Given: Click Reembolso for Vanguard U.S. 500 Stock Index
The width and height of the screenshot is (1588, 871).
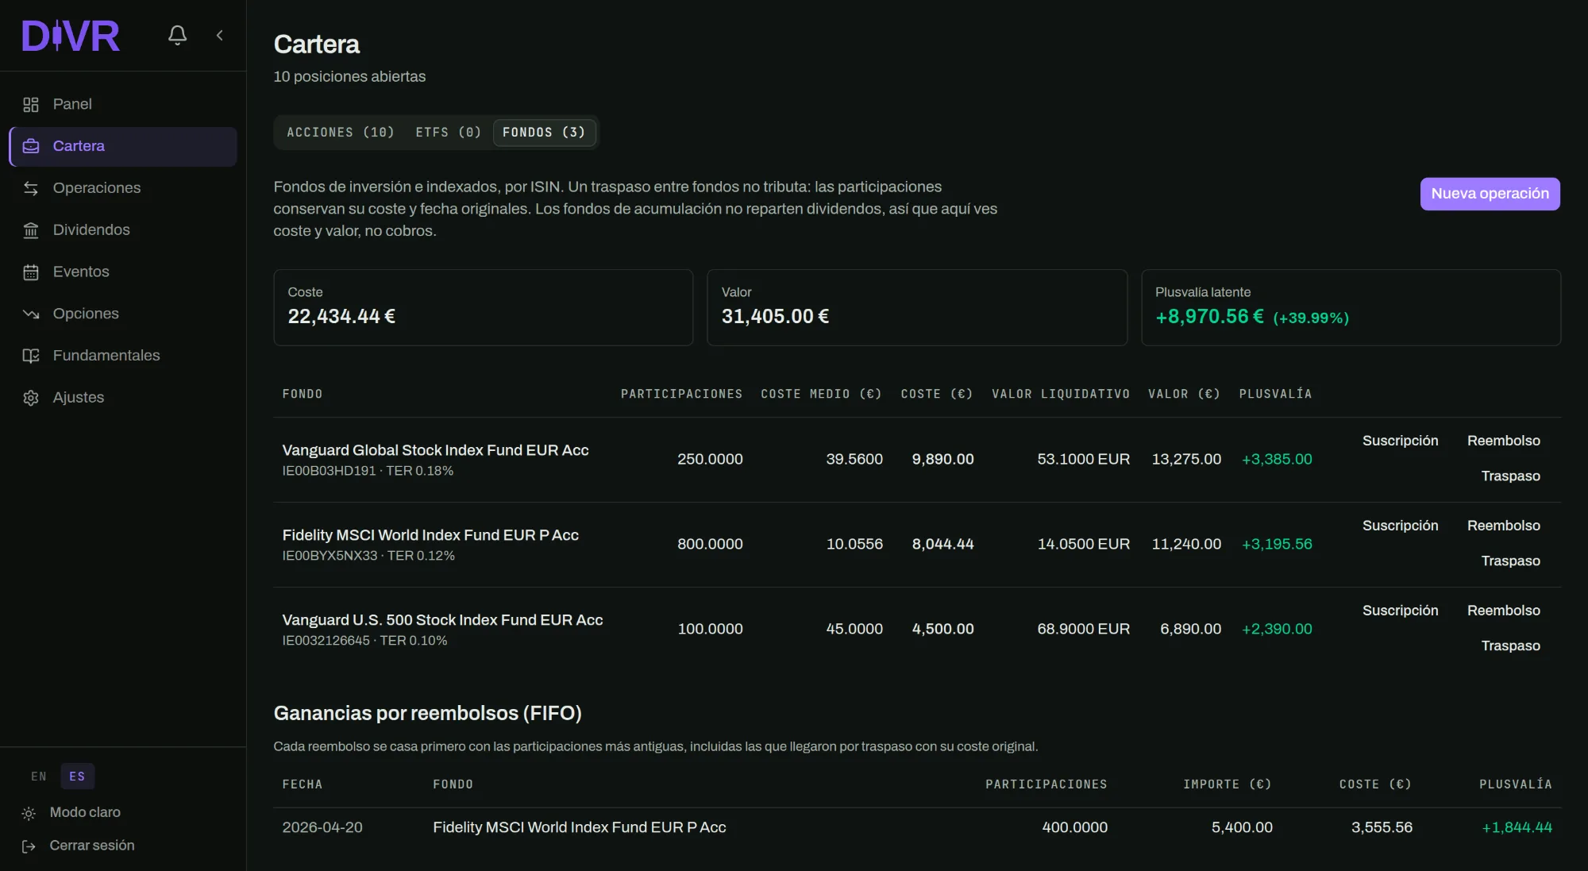Looking at the screenshot, I should point(1503,611).
